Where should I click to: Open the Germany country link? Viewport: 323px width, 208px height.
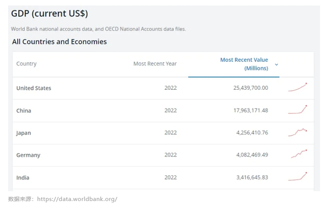click(x=28, y=155)
